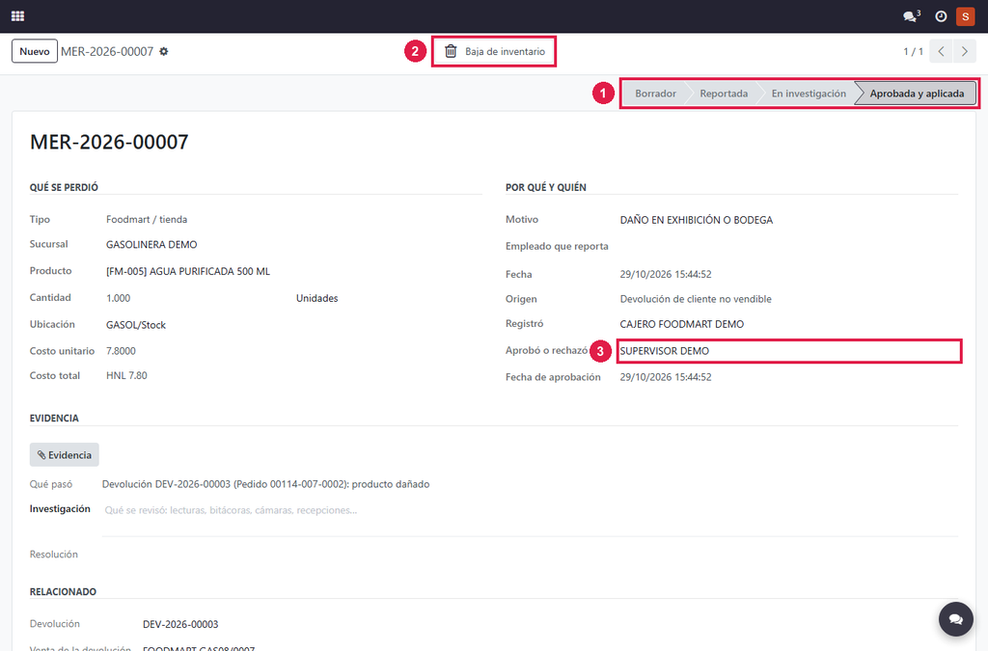Click the Tipo value Foodmart / tienda
Screen dimensions: 988x651
coord(147,219)
